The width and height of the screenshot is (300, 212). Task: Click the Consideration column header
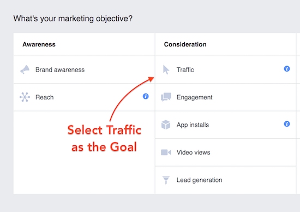185,44
